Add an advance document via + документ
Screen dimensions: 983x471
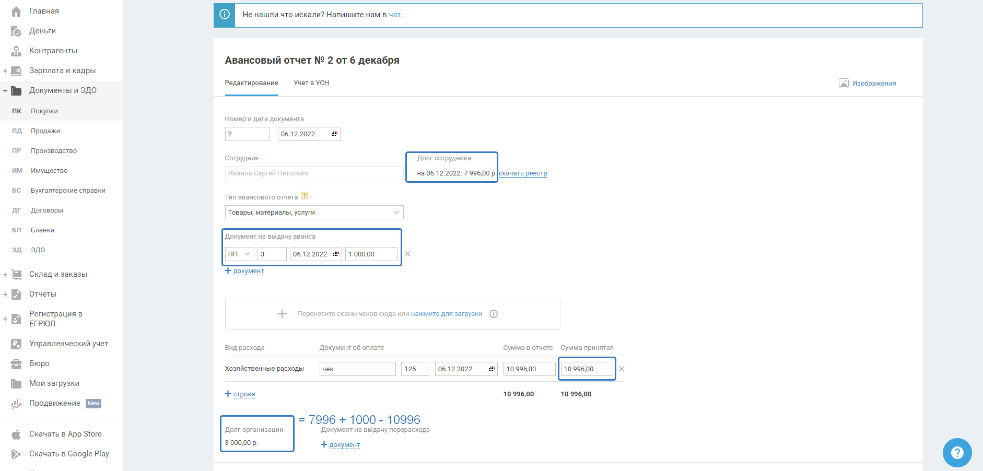[244, 271]
